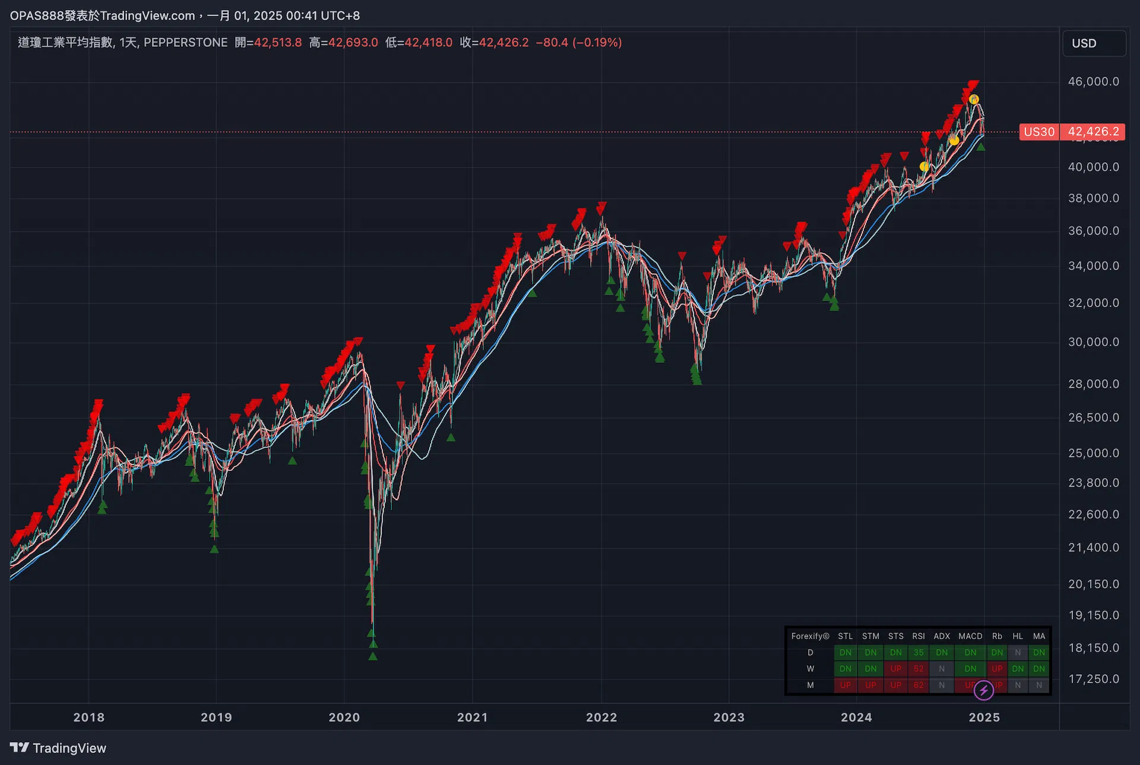
Task: Click the 19,150.0 price scale label
Action: pyautogui.click(x=1094, y=615)
